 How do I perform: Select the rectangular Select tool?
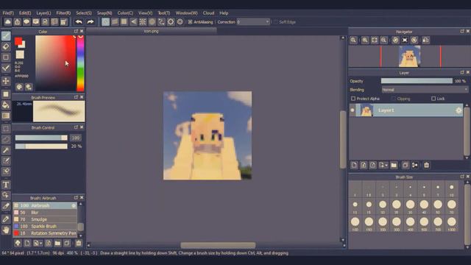[x=6, y=129]
